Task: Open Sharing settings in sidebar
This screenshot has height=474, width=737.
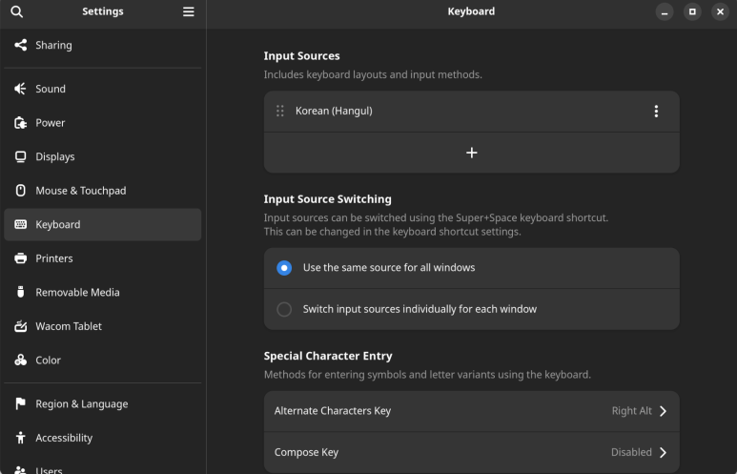Action: [x=102, y=45]
